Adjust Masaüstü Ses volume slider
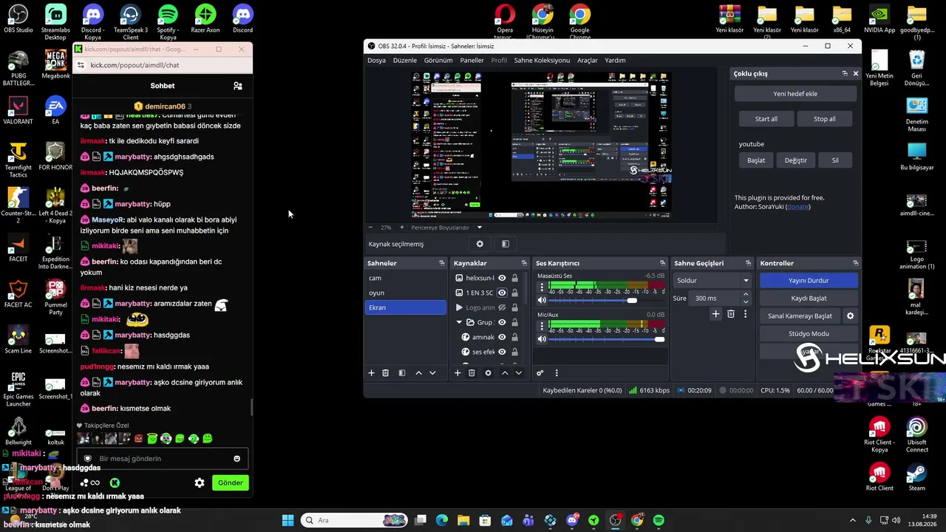This screenshot has width=946, height=532. [x=631, y=300]
